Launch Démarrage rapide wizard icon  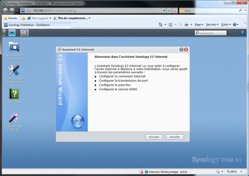pos(14,122)
